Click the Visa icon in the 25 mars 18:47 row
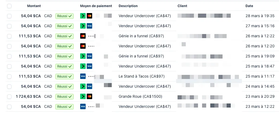The image size is (279, 113). [89, 66]
